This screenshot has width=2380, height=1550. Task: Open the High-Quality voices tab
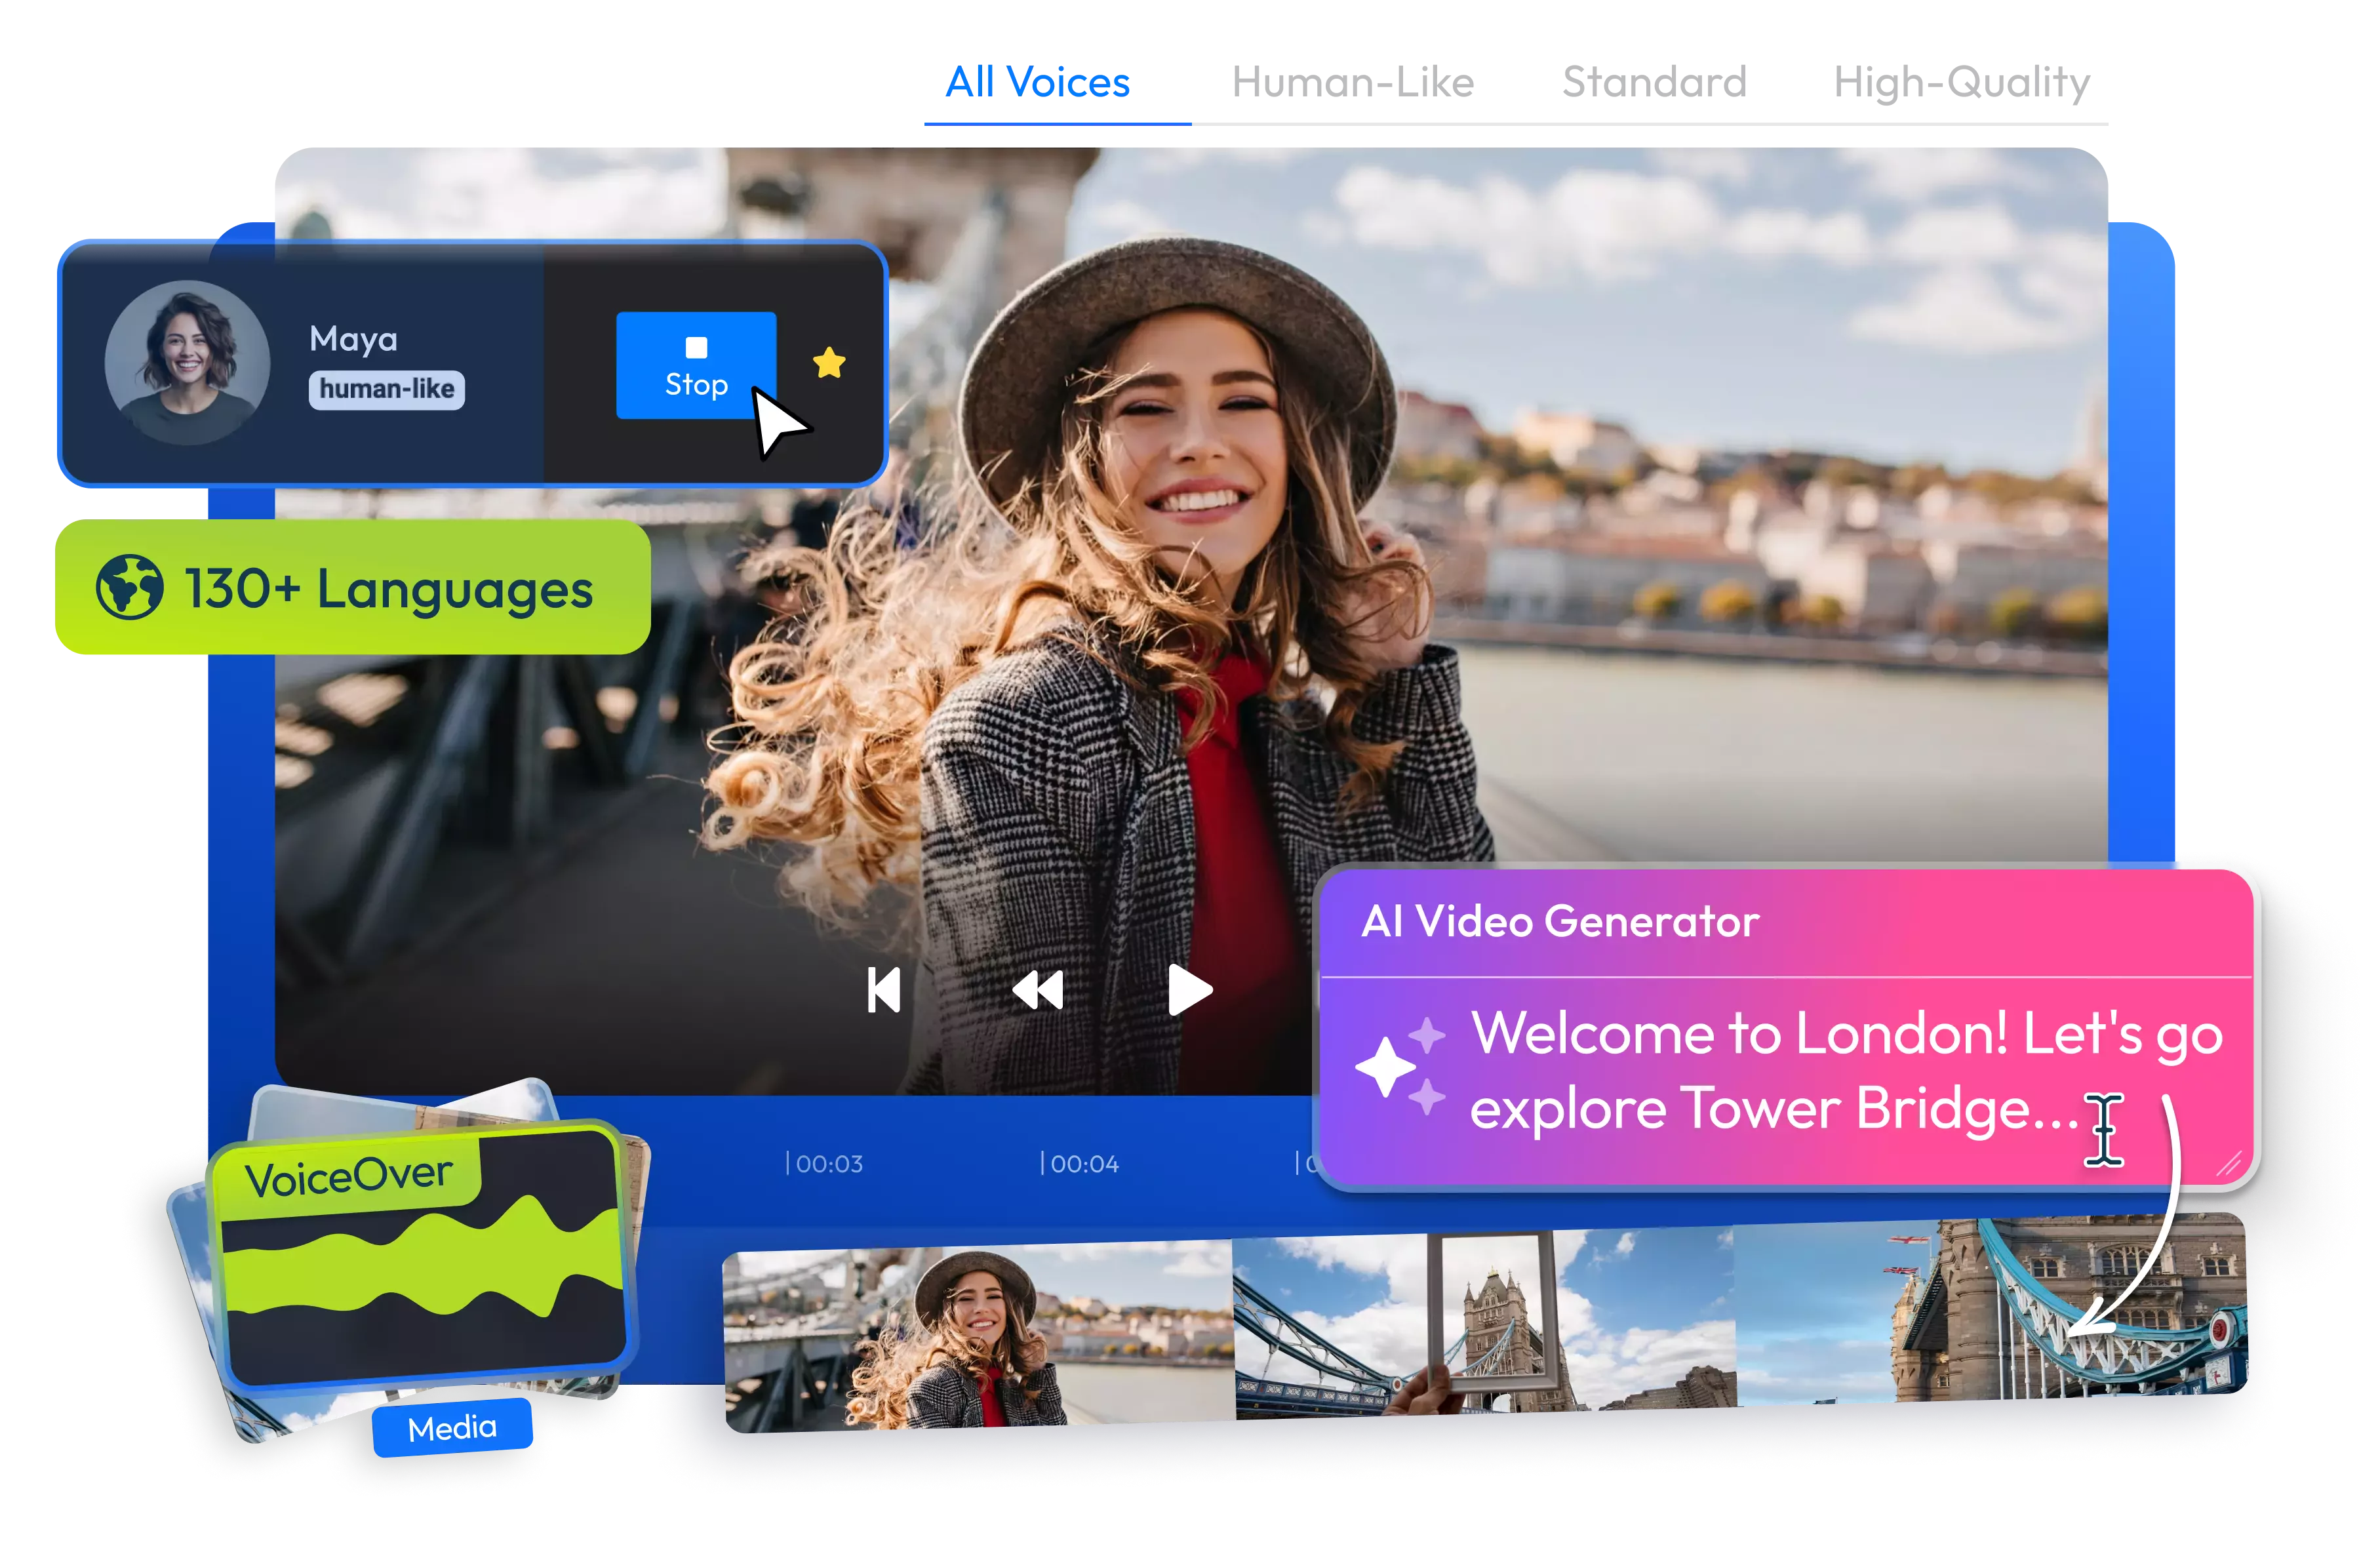tap(1961, 82)
